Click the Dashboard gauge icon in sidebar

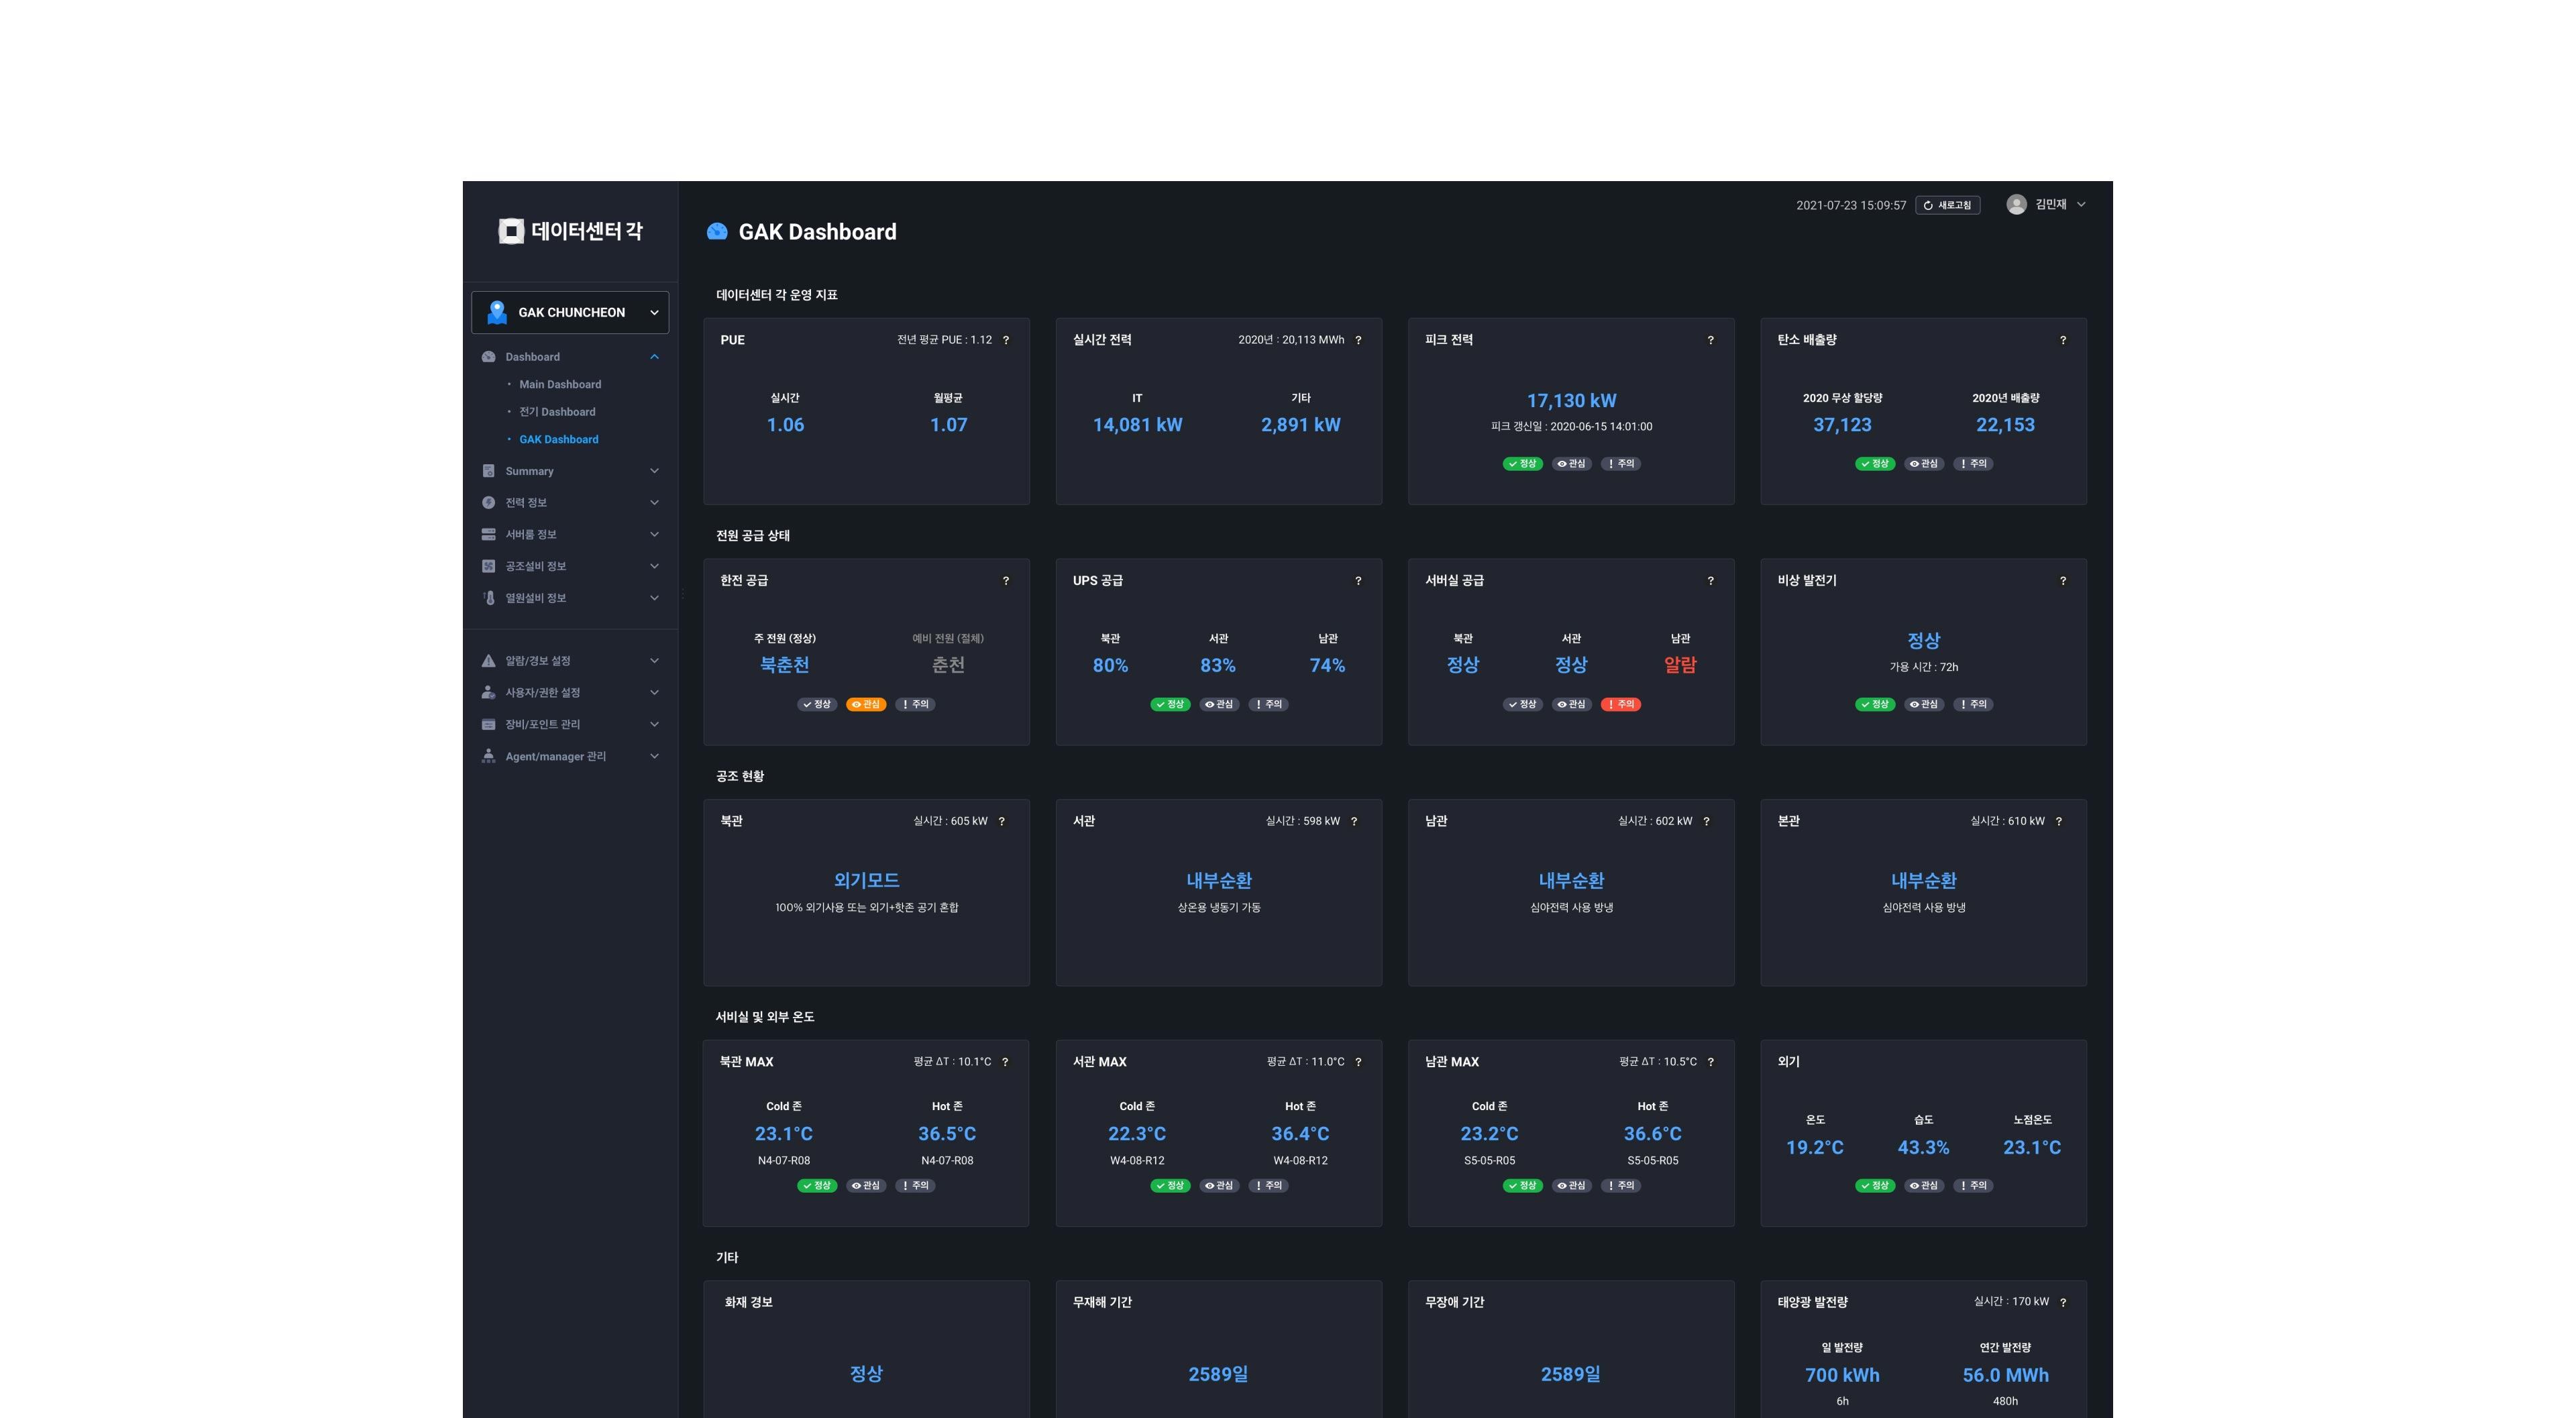pyautogui.click(x=488, y=357)
